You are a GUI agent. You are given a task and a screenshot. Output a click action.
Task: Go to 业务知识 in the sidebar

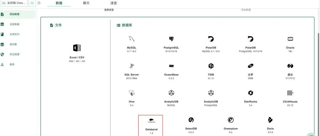pos(14,34)
